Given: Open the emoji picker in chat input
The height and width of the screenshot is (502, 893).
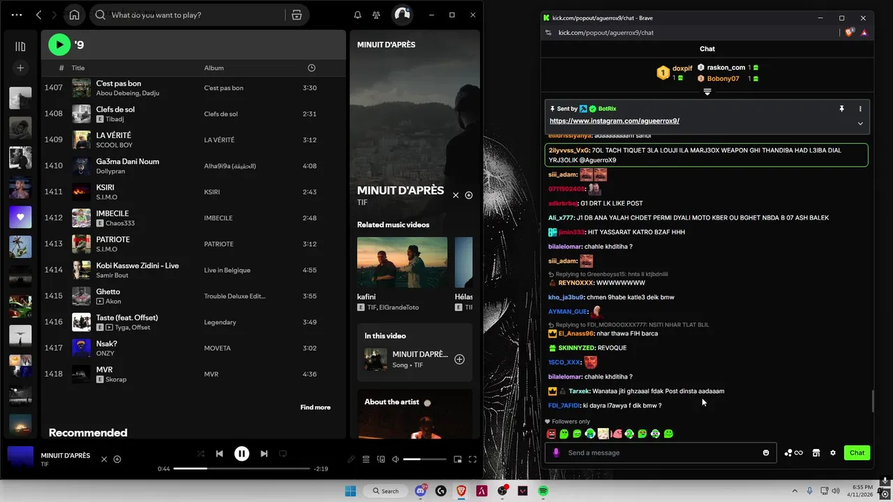Looking at the screenshot, I should [766, 452].
